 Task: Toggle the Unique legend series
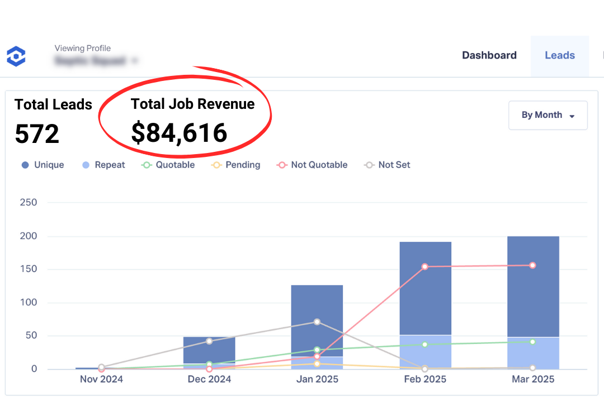click(x=43, y=165)
